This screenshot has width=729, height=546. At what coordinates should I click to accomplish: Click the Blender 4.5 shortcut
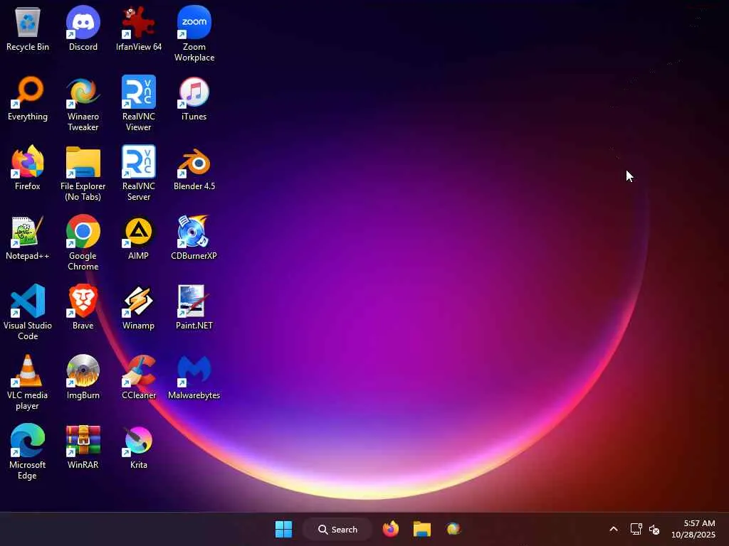tap(194, 168)
